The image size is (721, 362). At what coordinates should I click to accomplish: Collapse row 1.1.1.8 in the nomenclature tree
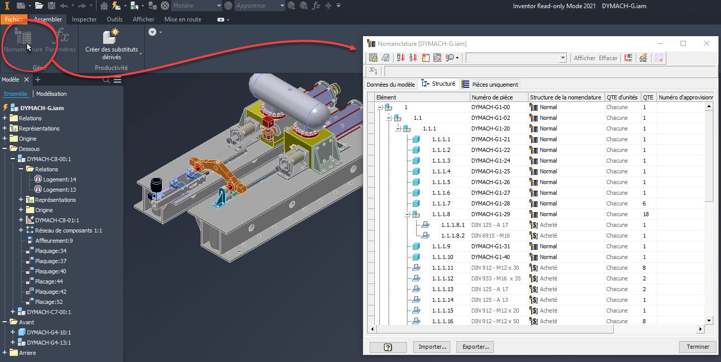pyautogui.click(x=408, y=214)
